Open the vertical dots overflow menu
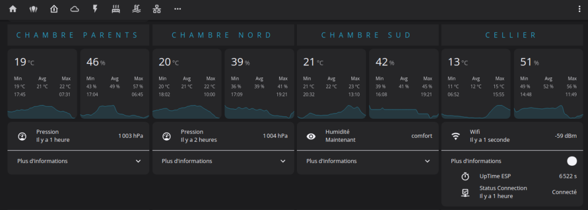Image resolution: width=588 pixels, height=210 pixels. [579, 9]
